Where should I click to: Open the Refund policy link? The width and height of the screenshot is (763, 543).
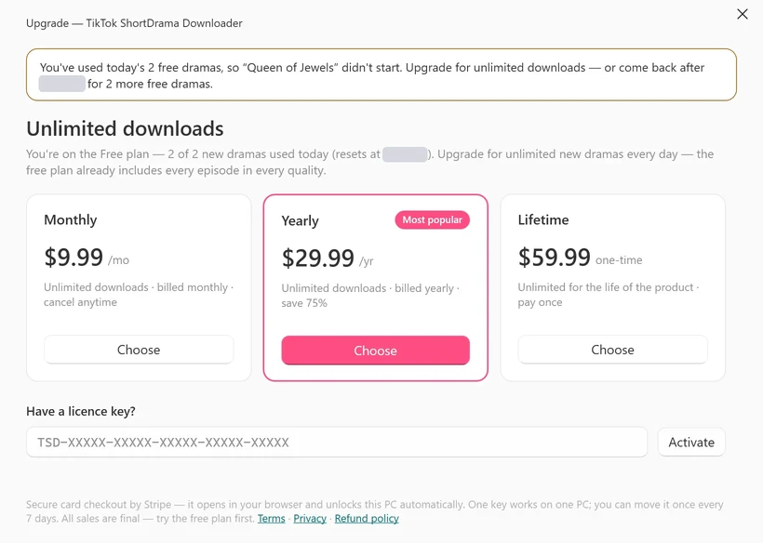point(367,519)
